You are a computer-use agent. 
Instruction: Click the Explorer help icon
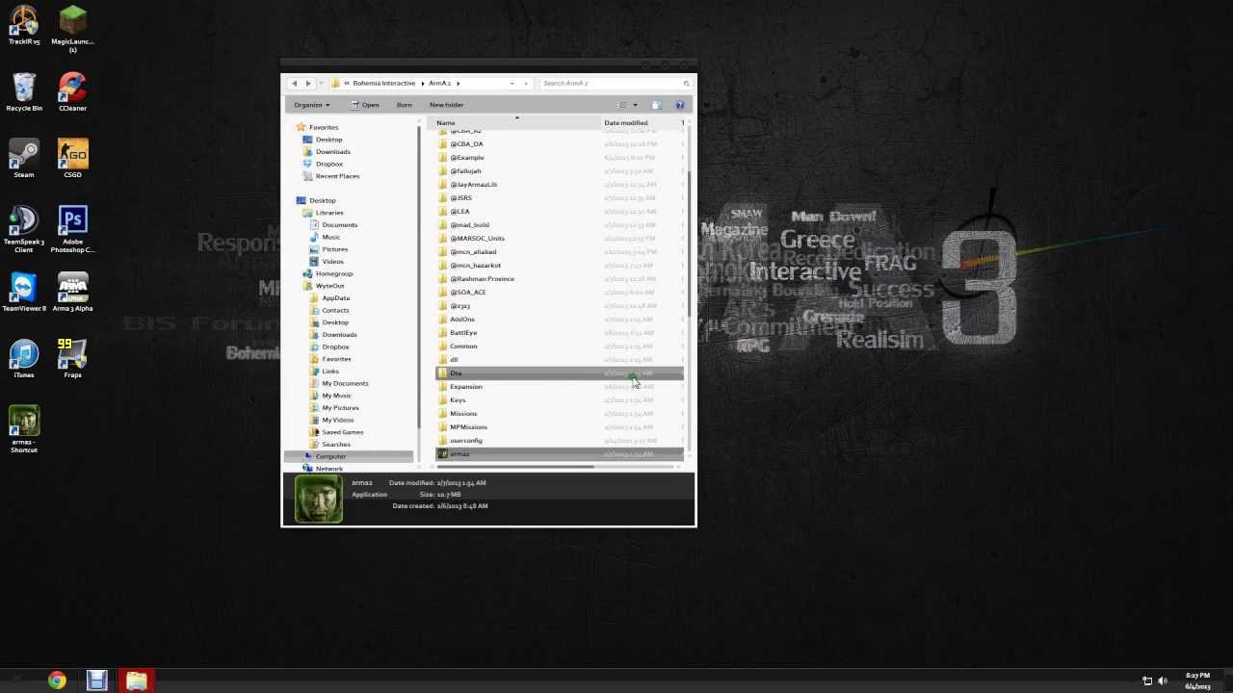coord(680,105)
